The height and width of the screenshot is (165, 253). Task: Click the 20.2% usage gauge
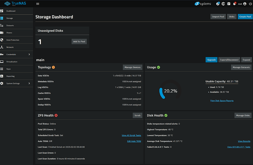[170, 90]
